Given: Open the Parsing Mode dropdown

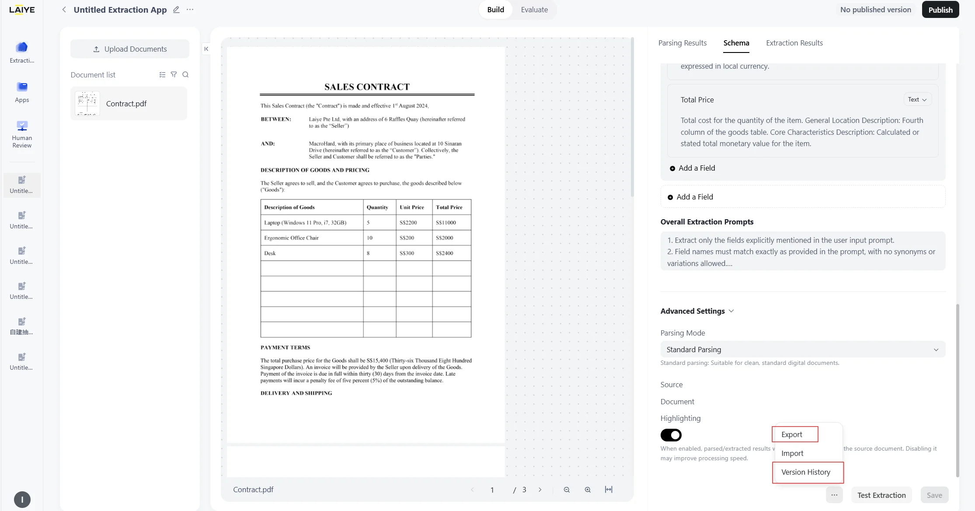Looking at the screenshot, I should tap(803, 350).
